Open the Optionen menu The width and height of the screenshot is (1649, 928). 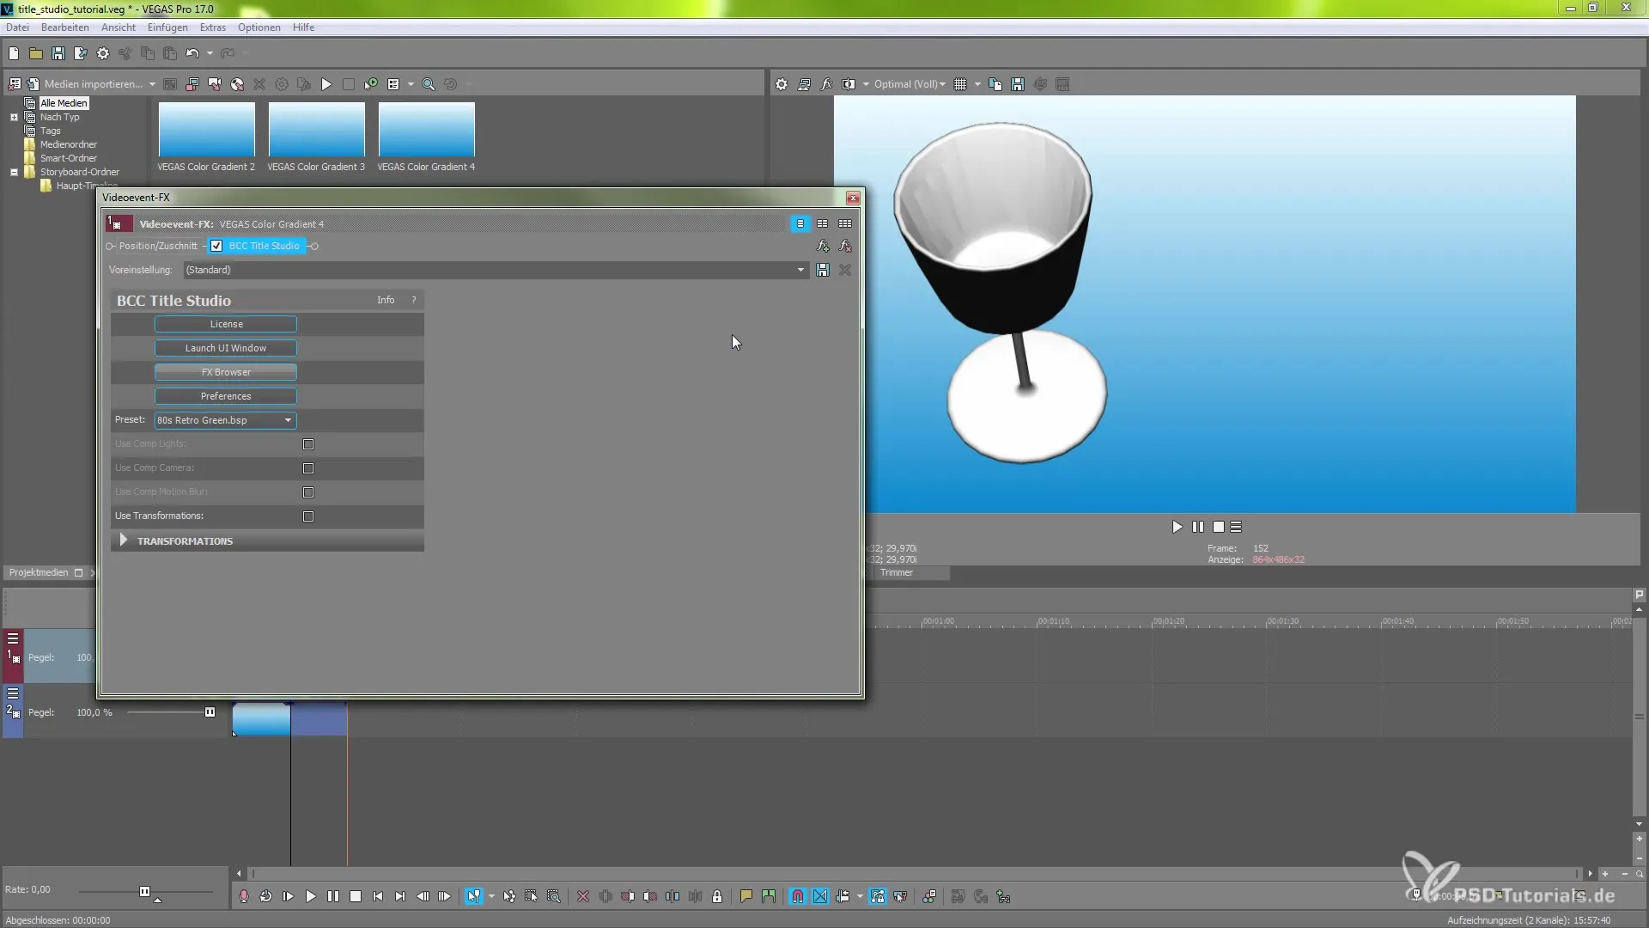(x=259, y=27)
